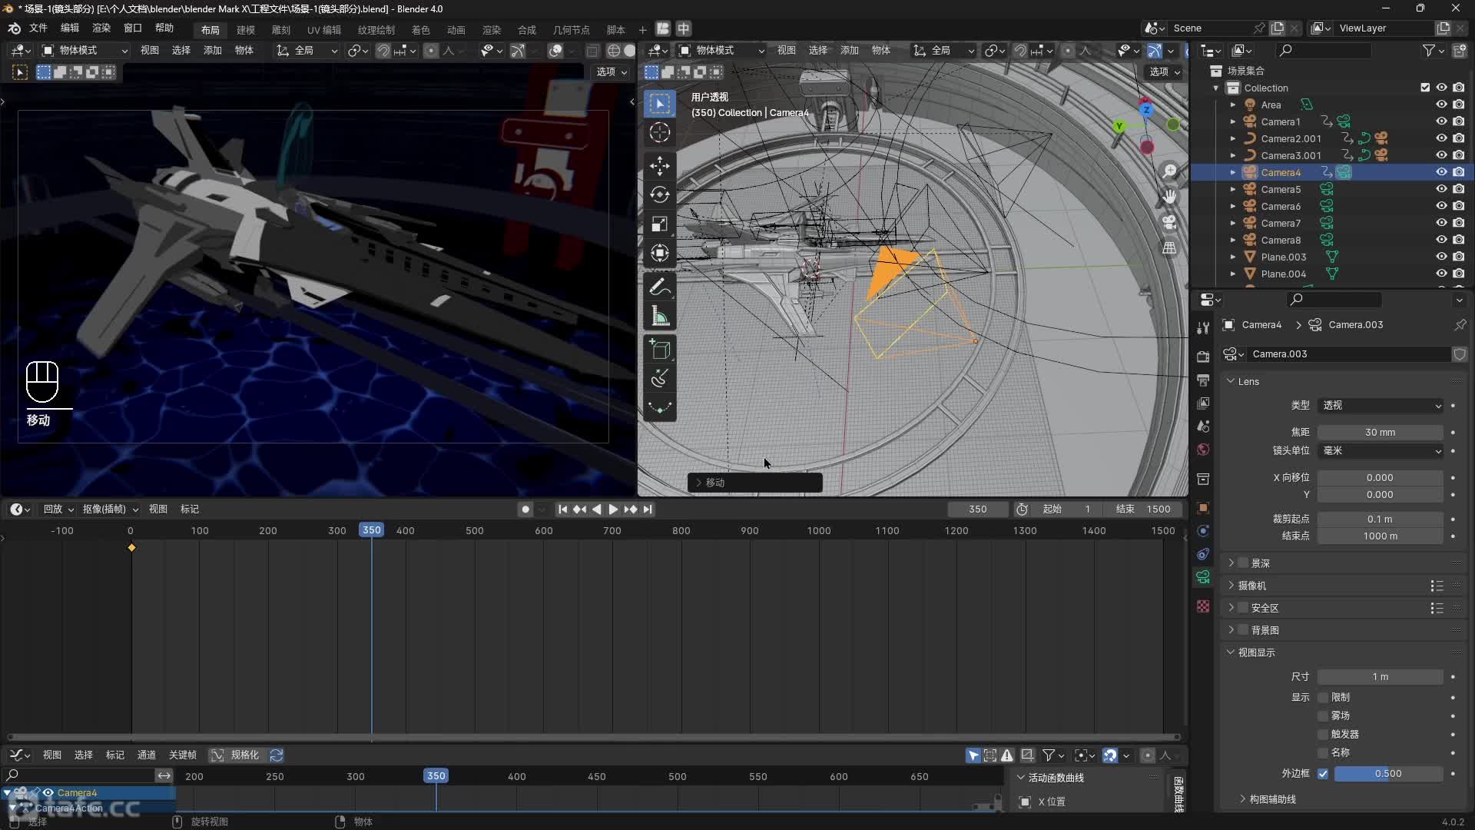Open the graph editor 关键帧 menu
Screen dimensions: 1475x830
tap(183, 755)
